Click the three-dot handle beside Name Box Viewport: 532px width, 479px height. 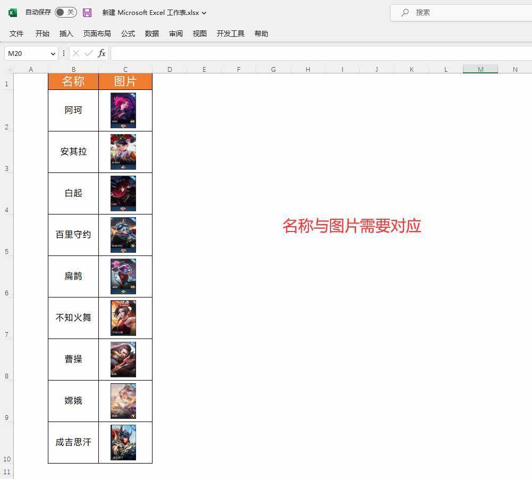pos(63,53)
